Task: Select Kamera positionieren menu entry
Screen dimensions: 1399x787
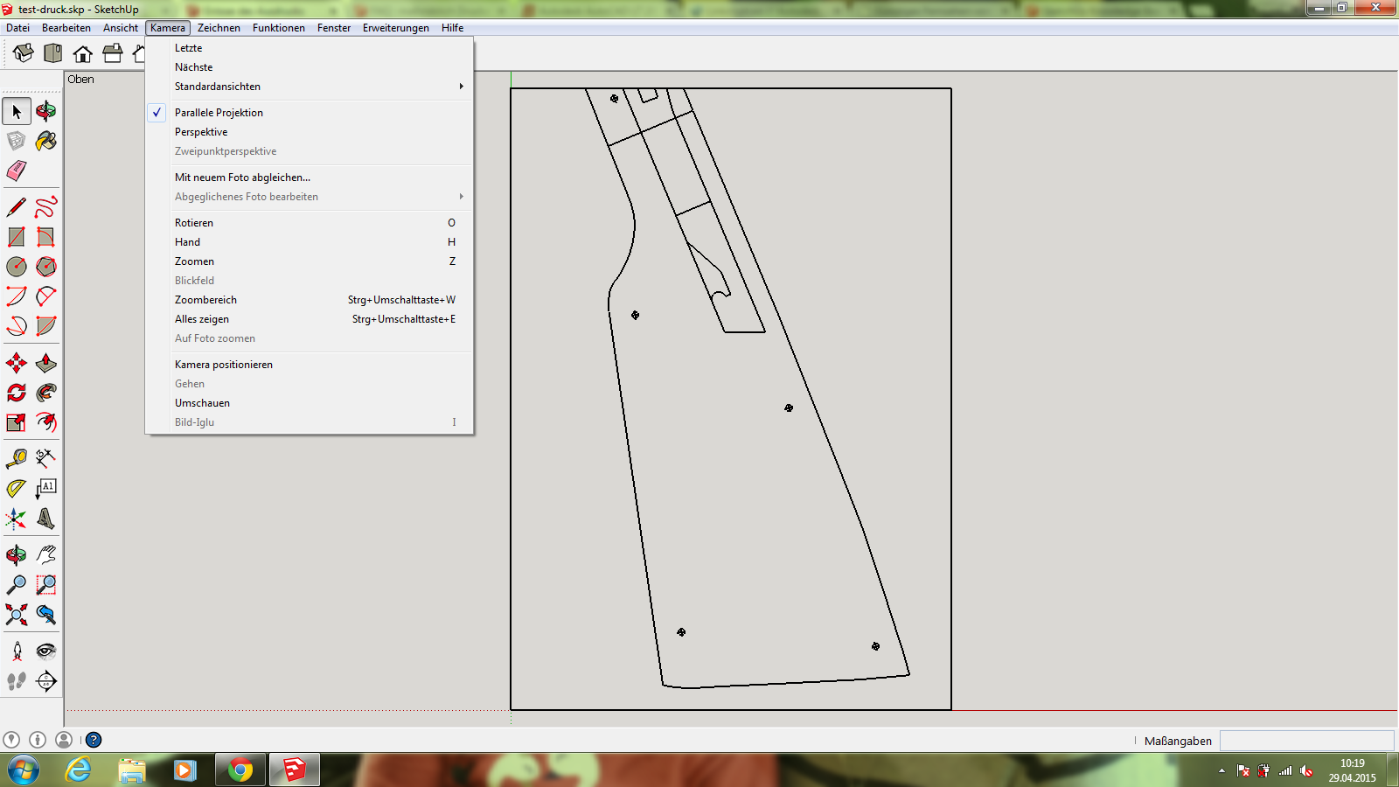Action: tap(224, 365)
